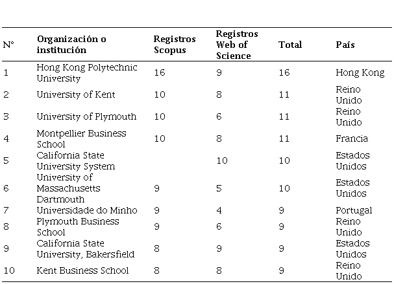Screen dimensions: 394x284
Task: Click the Hong Kong Polytechnic University cell
Action: 77,73
